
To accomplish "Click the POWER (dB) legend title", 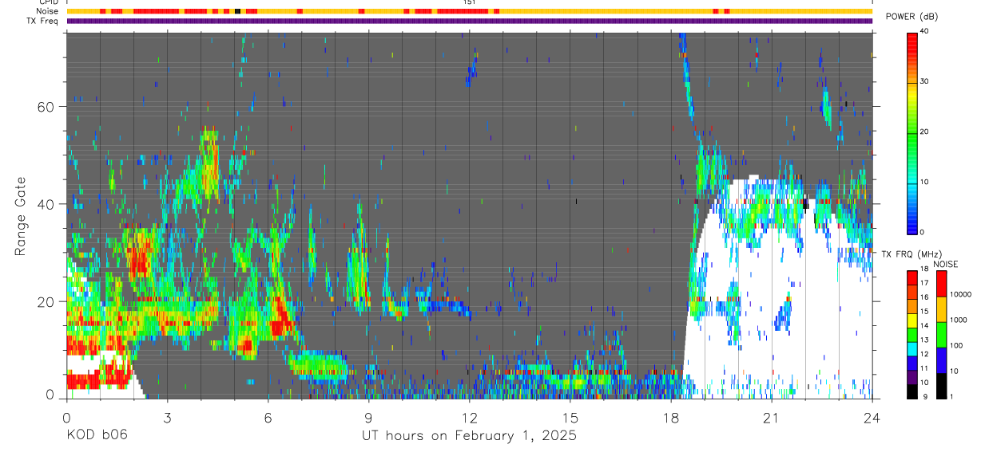I will [912, 16].
